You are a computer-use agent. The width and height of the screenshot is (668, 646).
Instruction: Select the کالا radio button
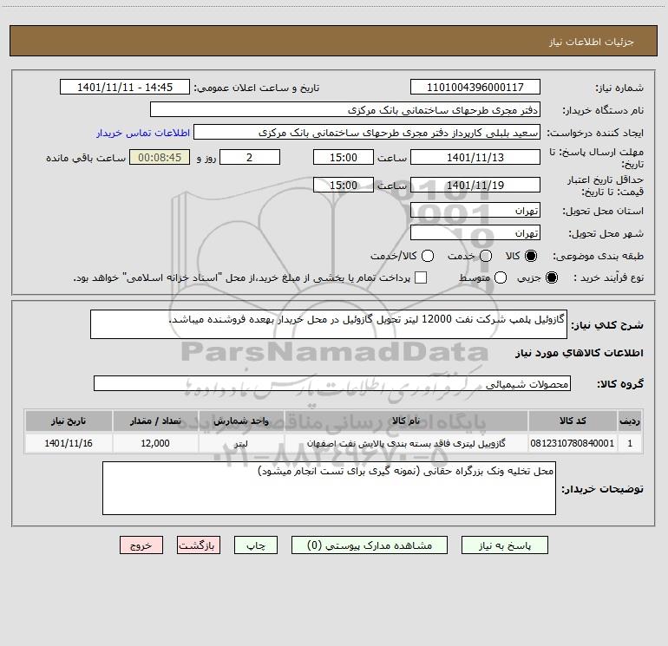coord(531,256)
